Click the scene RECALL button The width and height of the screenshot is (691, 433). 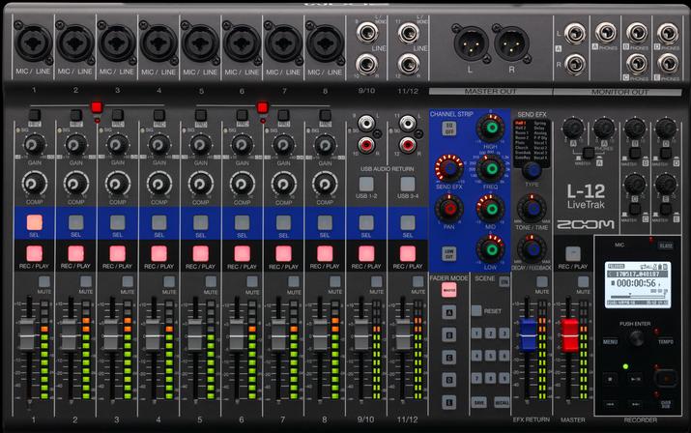pyautogui.click(x=502, y=403)
